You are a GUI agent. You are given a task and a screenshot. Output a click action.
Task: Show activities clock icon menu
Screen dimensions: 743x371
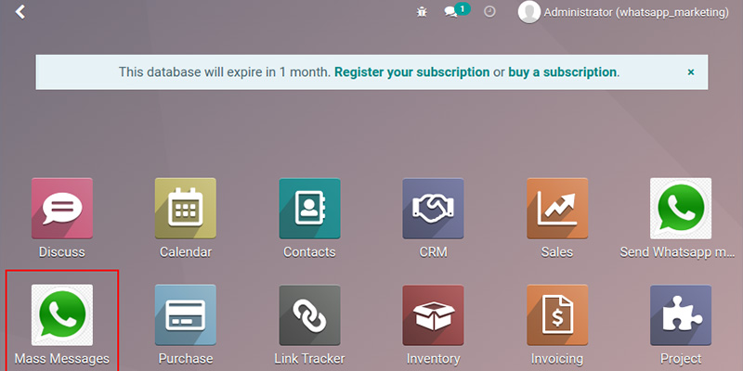[489, 12]
